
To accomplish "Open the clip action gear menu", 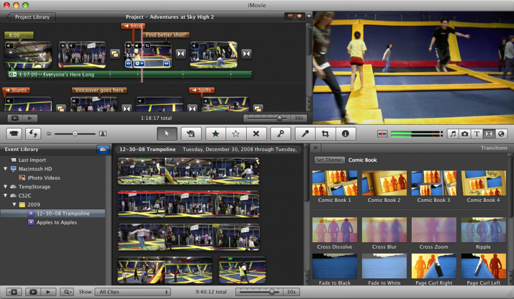I will tap(139, 64).
